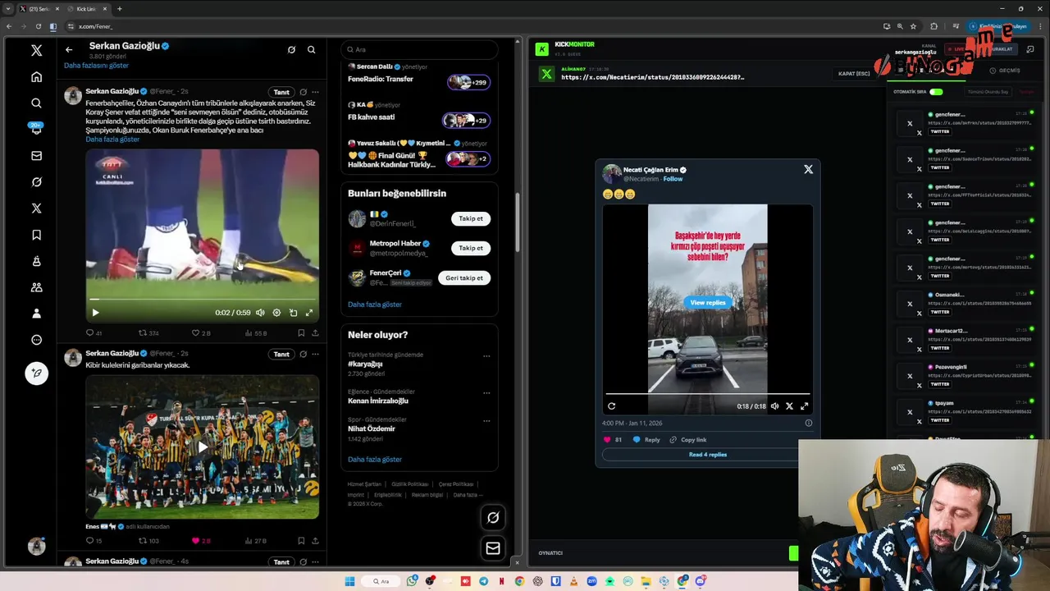This screenshot has height=591, width=1050.
Task: Click Tanıt button on first tweet
Action: pos(281,92)
